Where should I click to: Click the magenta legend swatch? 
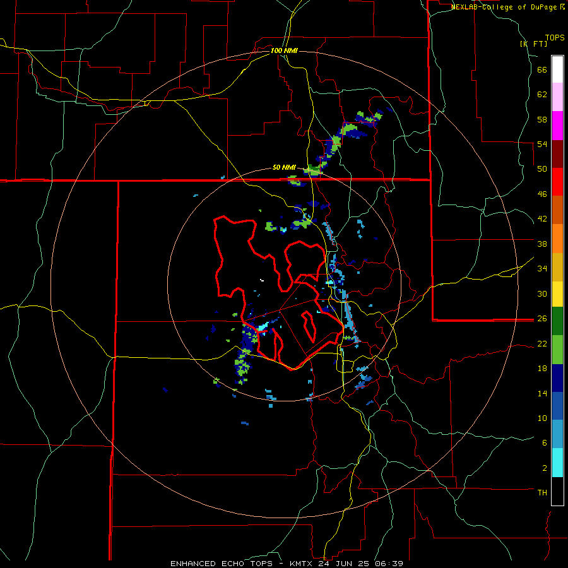557,126
